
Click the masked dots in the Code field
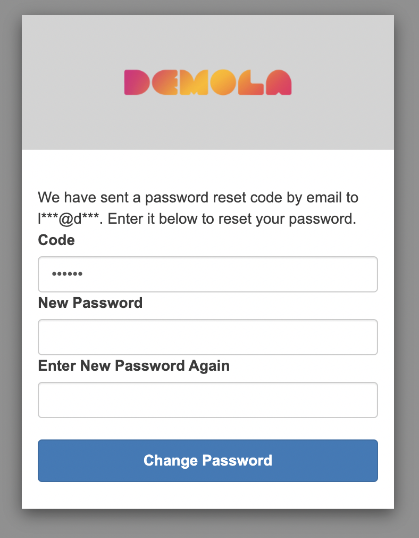(x=67, y=274)
